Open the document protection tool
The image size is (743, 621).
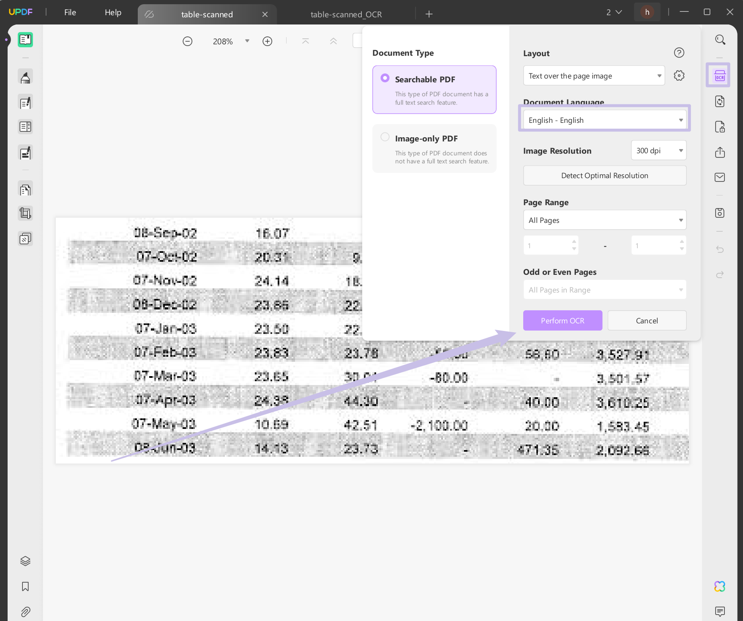point(720,126)
